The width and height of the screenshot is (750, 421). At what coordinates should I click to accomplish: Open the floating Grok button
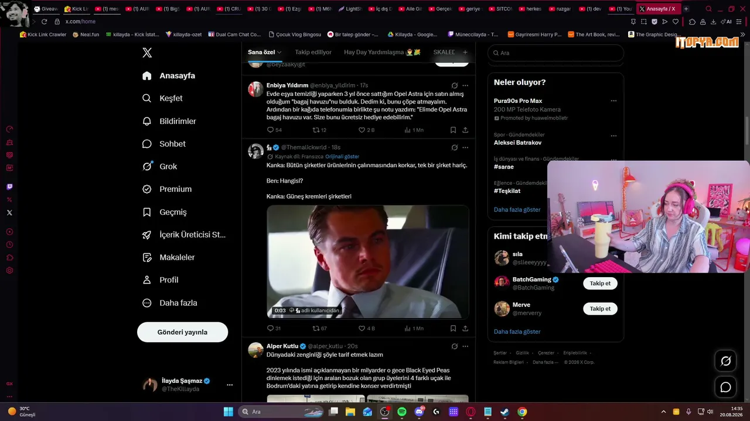pos(725,361)
